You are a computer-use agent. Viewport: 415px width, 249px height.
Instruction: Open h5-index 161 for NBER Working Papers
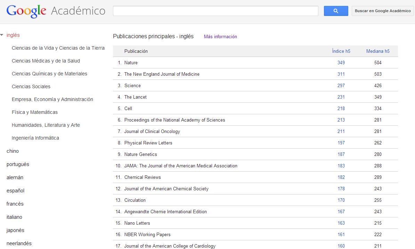click(x=341, y=234)
